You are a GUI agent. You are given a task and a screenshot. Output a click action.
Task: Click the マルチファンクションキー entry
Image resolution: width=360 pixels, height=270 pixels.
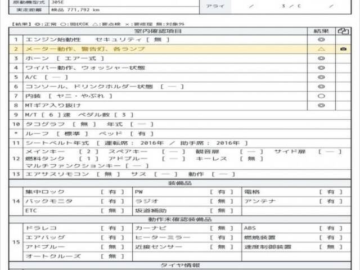(x=87, y=166)
